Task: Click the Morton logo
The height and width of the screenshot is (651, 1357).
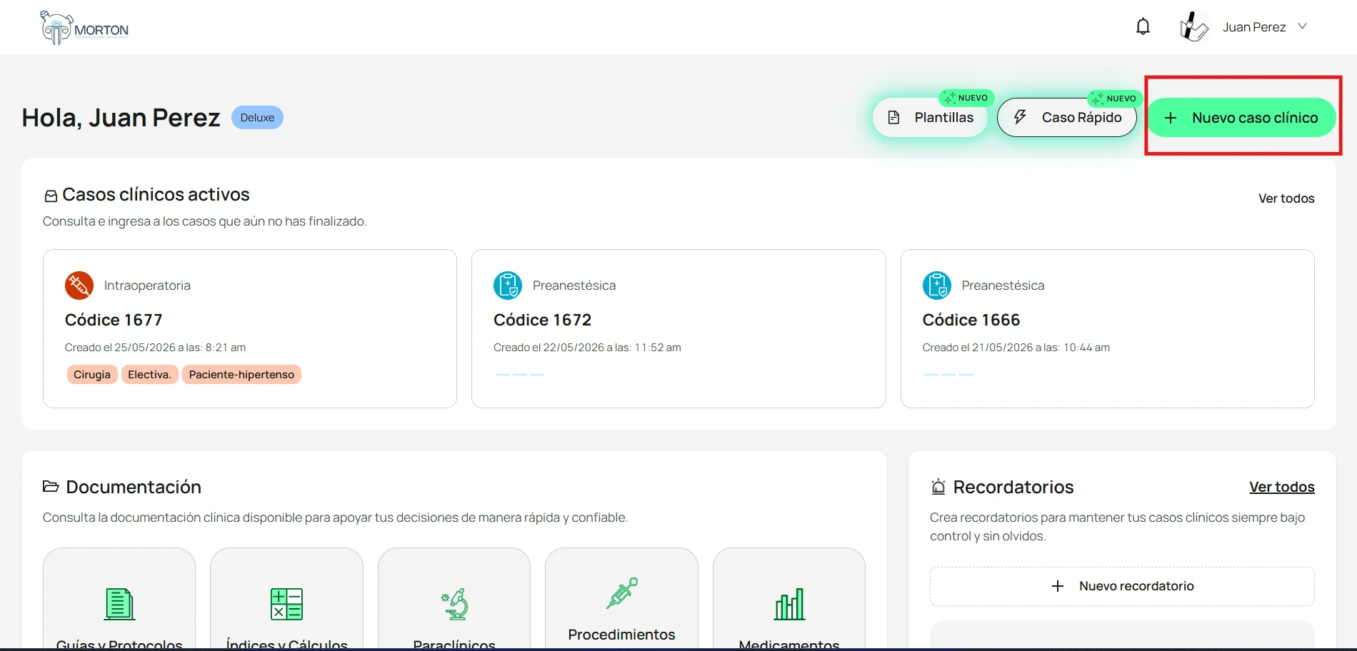Action: pyautogui.click(x=84, y=28)
